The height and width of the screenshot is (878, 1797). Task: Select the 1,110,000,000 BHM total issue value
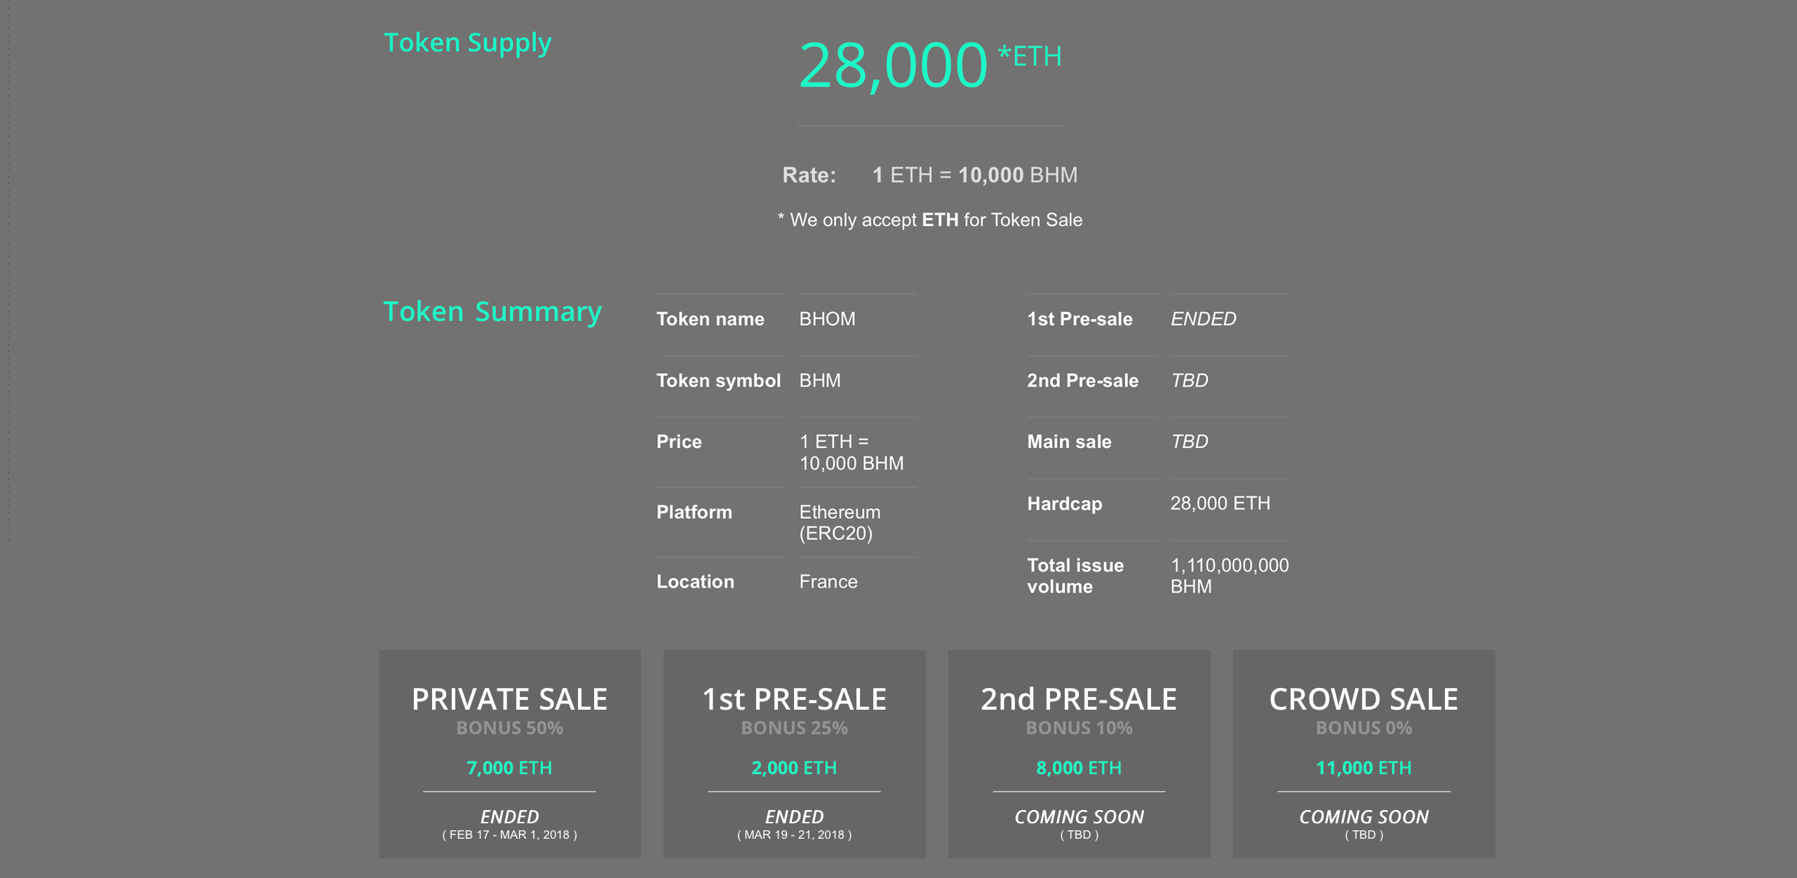(1230, 576)
